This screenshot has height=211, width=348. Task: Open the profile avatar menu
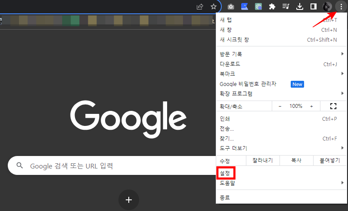(x=327, y=6)
